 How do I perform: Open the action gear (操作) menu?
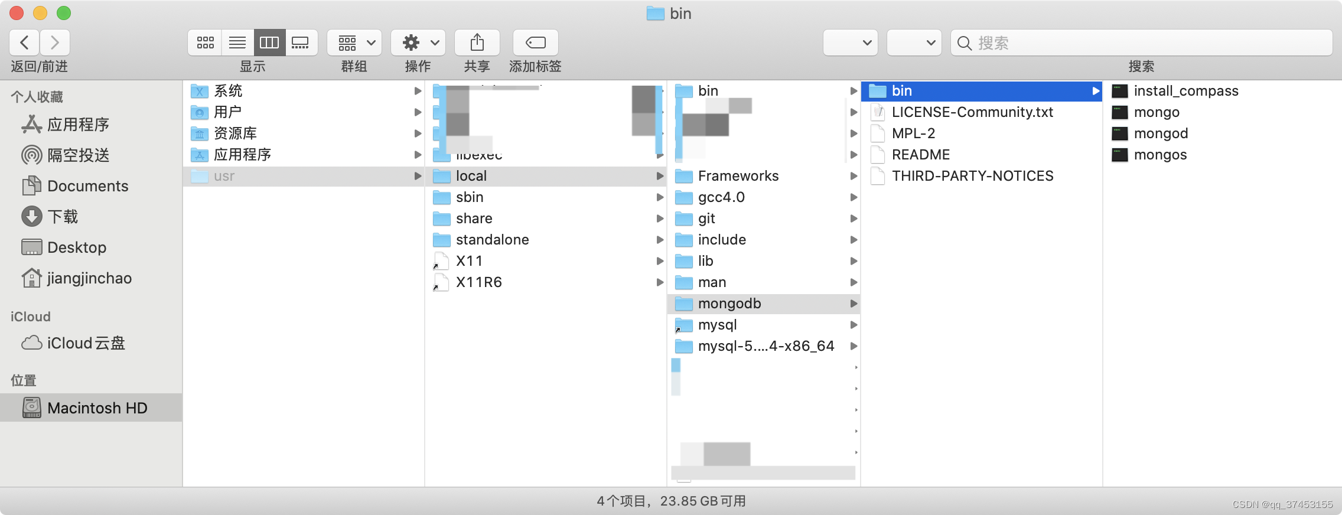(x=418, y=43)
